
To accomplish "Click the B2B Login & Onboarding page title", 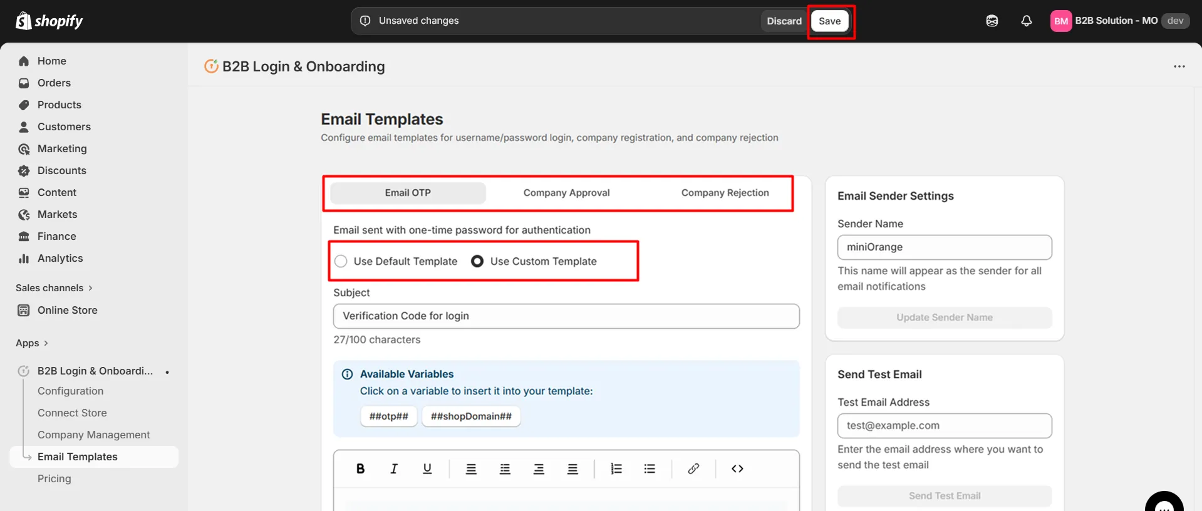I will click(303, 66).
